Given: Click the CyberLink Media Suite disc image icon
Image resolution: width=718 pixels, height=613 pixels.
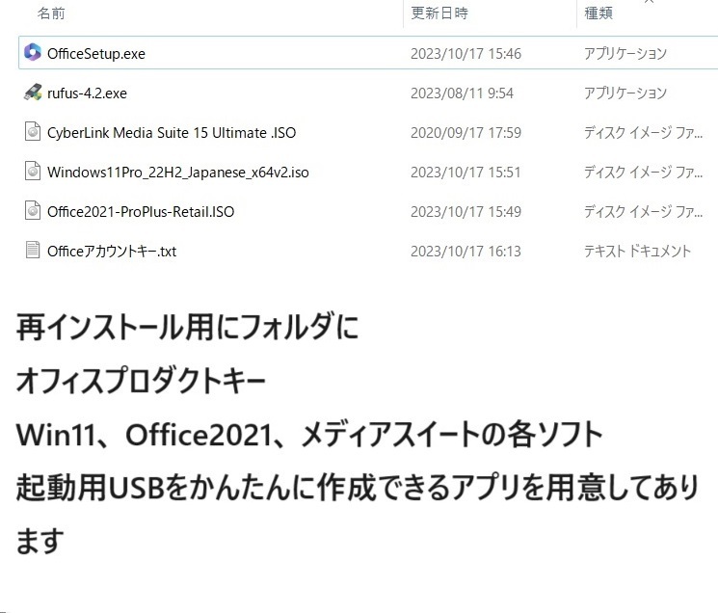Looking at the screenshot, I should pyautogui.click(x=33, y=131).
